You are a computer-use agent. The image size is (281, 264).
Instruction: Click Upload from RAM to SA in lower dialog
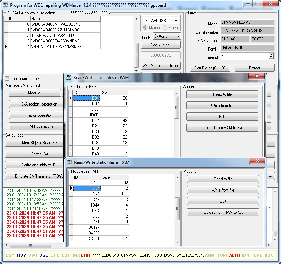click(x=223, y=212)
